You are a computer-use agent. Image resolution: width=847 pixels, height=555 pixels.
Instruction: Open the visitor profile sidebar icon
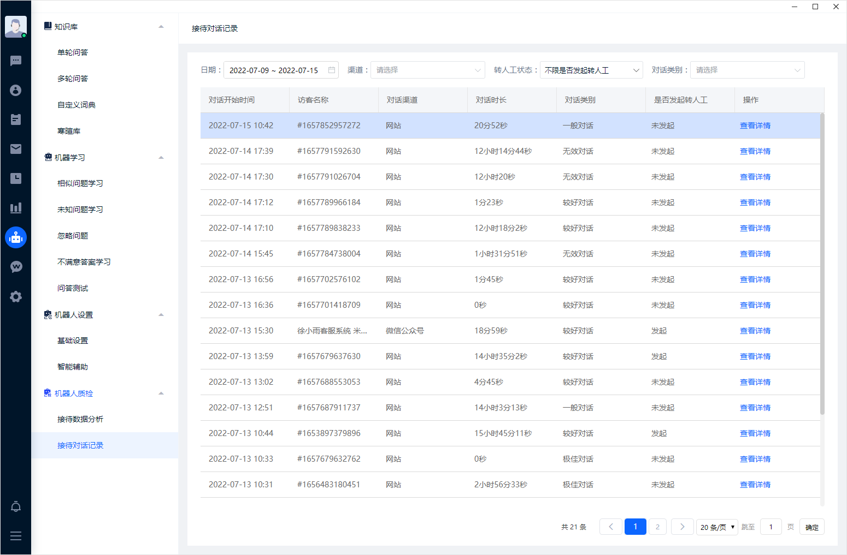[x=16, y=90]
